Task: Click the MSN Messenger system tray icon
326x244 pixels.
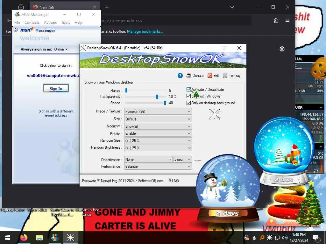Action: pyautogui.click(x=247, y=238)
